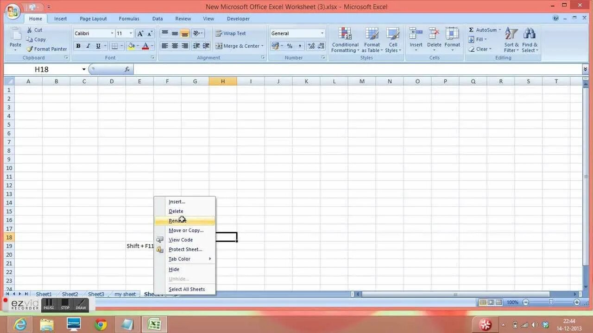Click the Delete cells icon
Image resolution: width=593 pixels, height=333 pixels.
click(x=434, y=34)
